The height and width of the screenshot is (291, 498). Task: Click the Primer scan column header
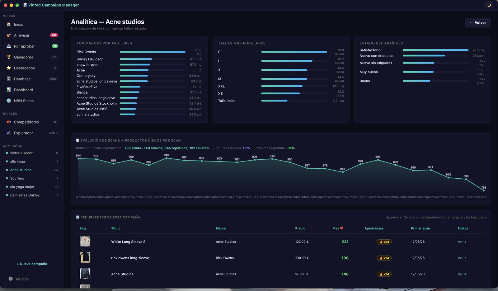[x=420, y=228]
